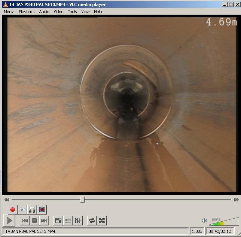Open extended settings equalizer sliders

(78, 221)
